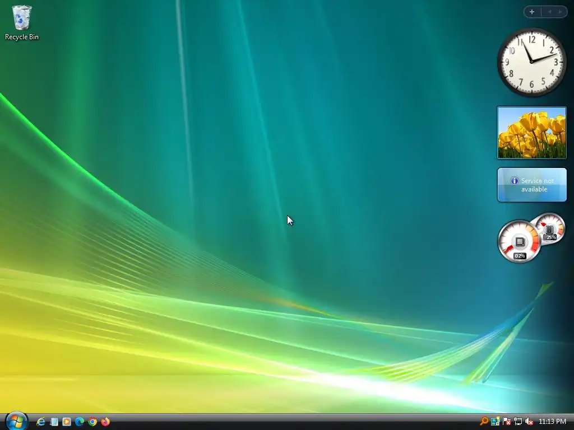Click the CPU meter large gauge
574x430 pixels.
(519, 241)
